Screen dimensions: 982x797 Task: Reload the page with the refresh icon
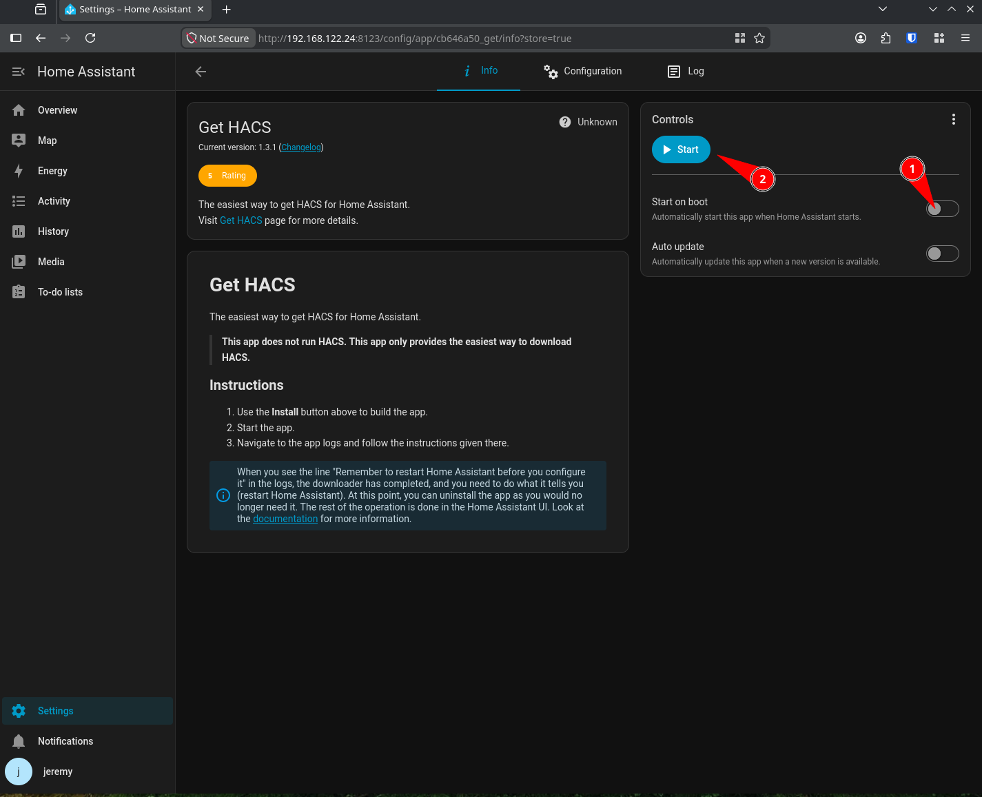tap(90, 38)
